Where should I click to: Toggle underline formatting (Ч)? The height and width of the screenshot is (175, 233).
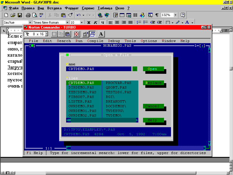[103, 22]
